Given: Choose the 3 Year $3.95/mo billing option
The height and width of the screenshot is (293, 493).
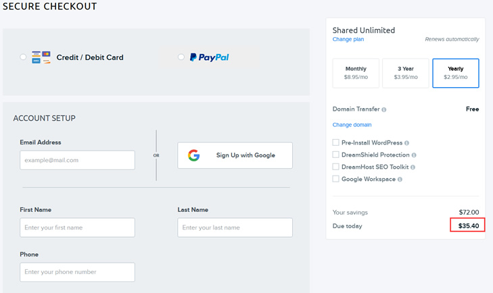Looking at the screenshot, I should [x=406, y=73].
